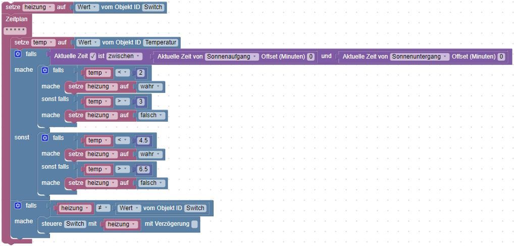Select the sonst falls label above temp > 3

pos(55,99)
